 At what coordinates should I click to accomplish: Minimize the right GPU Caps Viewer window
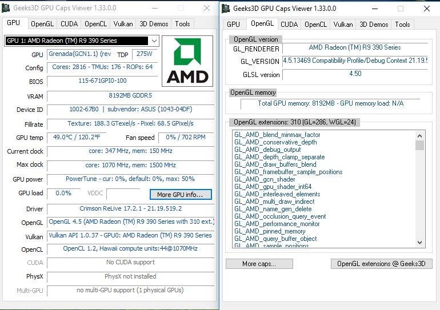coord(375,9)
